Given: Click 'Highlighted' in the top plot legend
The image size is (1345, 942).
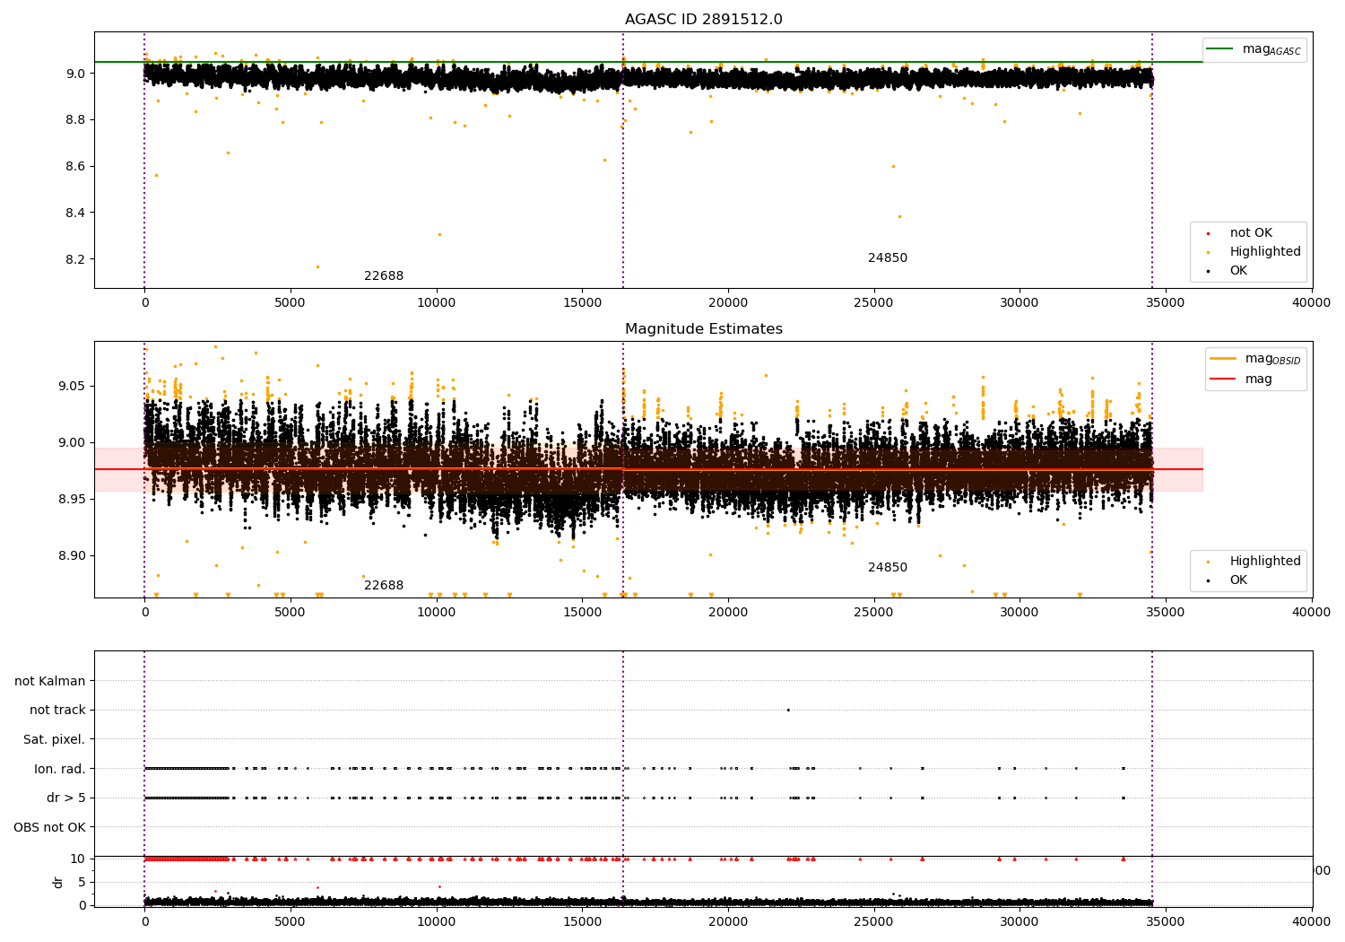Looking at the screenshot, I should (1265, 251).
